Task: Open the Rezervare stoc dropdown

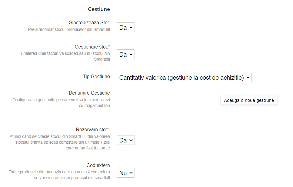Action: (x=125, y=140)
